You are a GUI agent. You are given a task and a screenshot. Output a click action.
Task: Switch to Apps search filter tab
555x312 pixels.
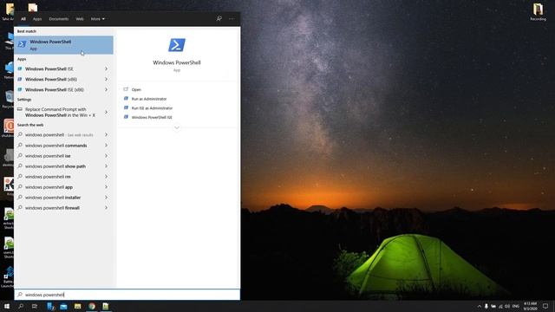pos(37,19)
